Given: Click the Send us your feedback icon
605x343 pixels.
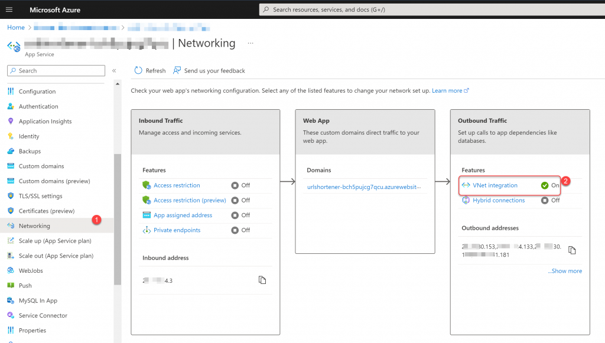Looking at the screenshot, I should click(177, 70).
